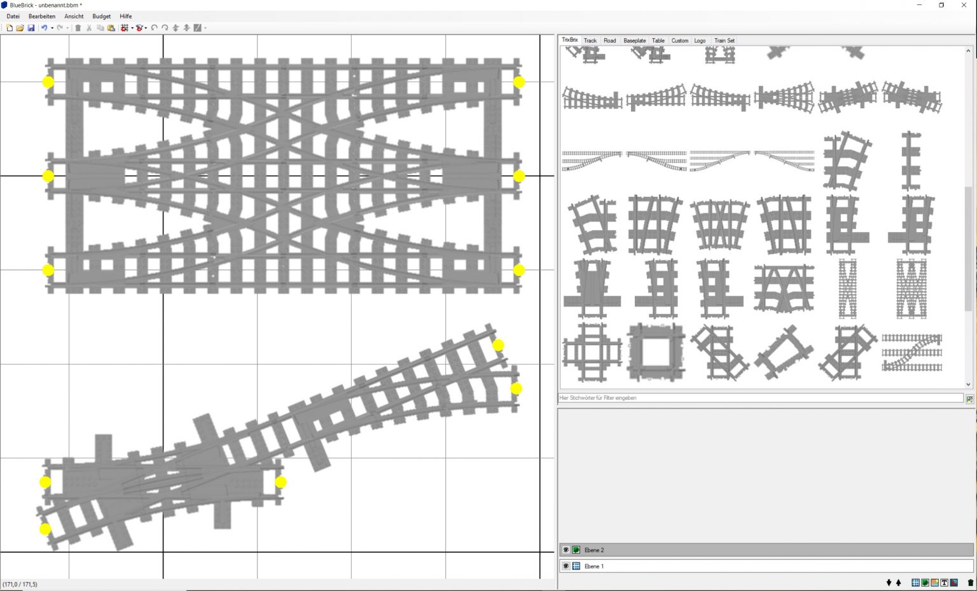
Task: Toggle visibility of Ebene 1
Action: click(x=566, y=566)
